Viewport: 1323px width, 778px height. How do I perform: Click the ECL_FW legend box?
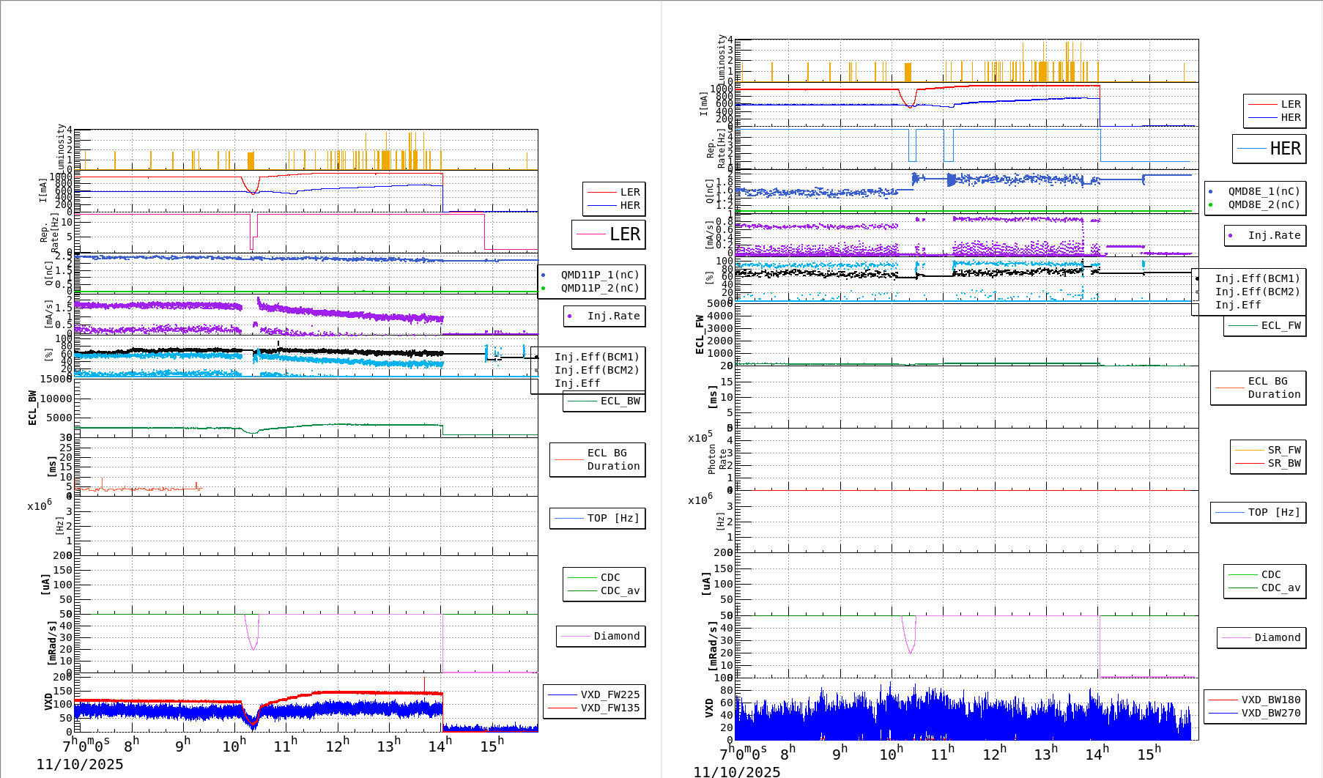pos(1265,325)
